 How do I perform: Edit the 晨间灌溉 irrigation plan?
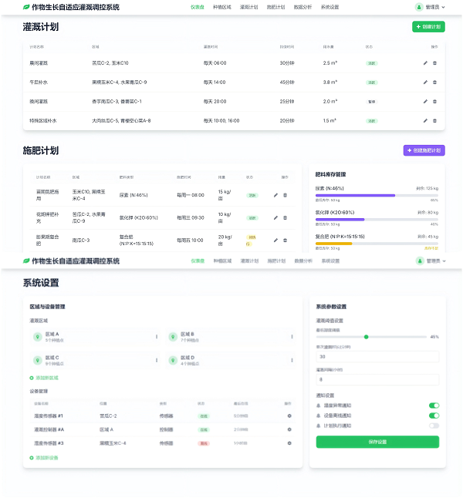425,63
